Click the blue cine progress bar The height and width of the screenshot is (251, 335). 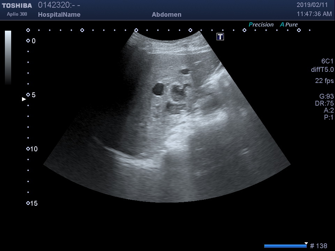tap(285, 246)
